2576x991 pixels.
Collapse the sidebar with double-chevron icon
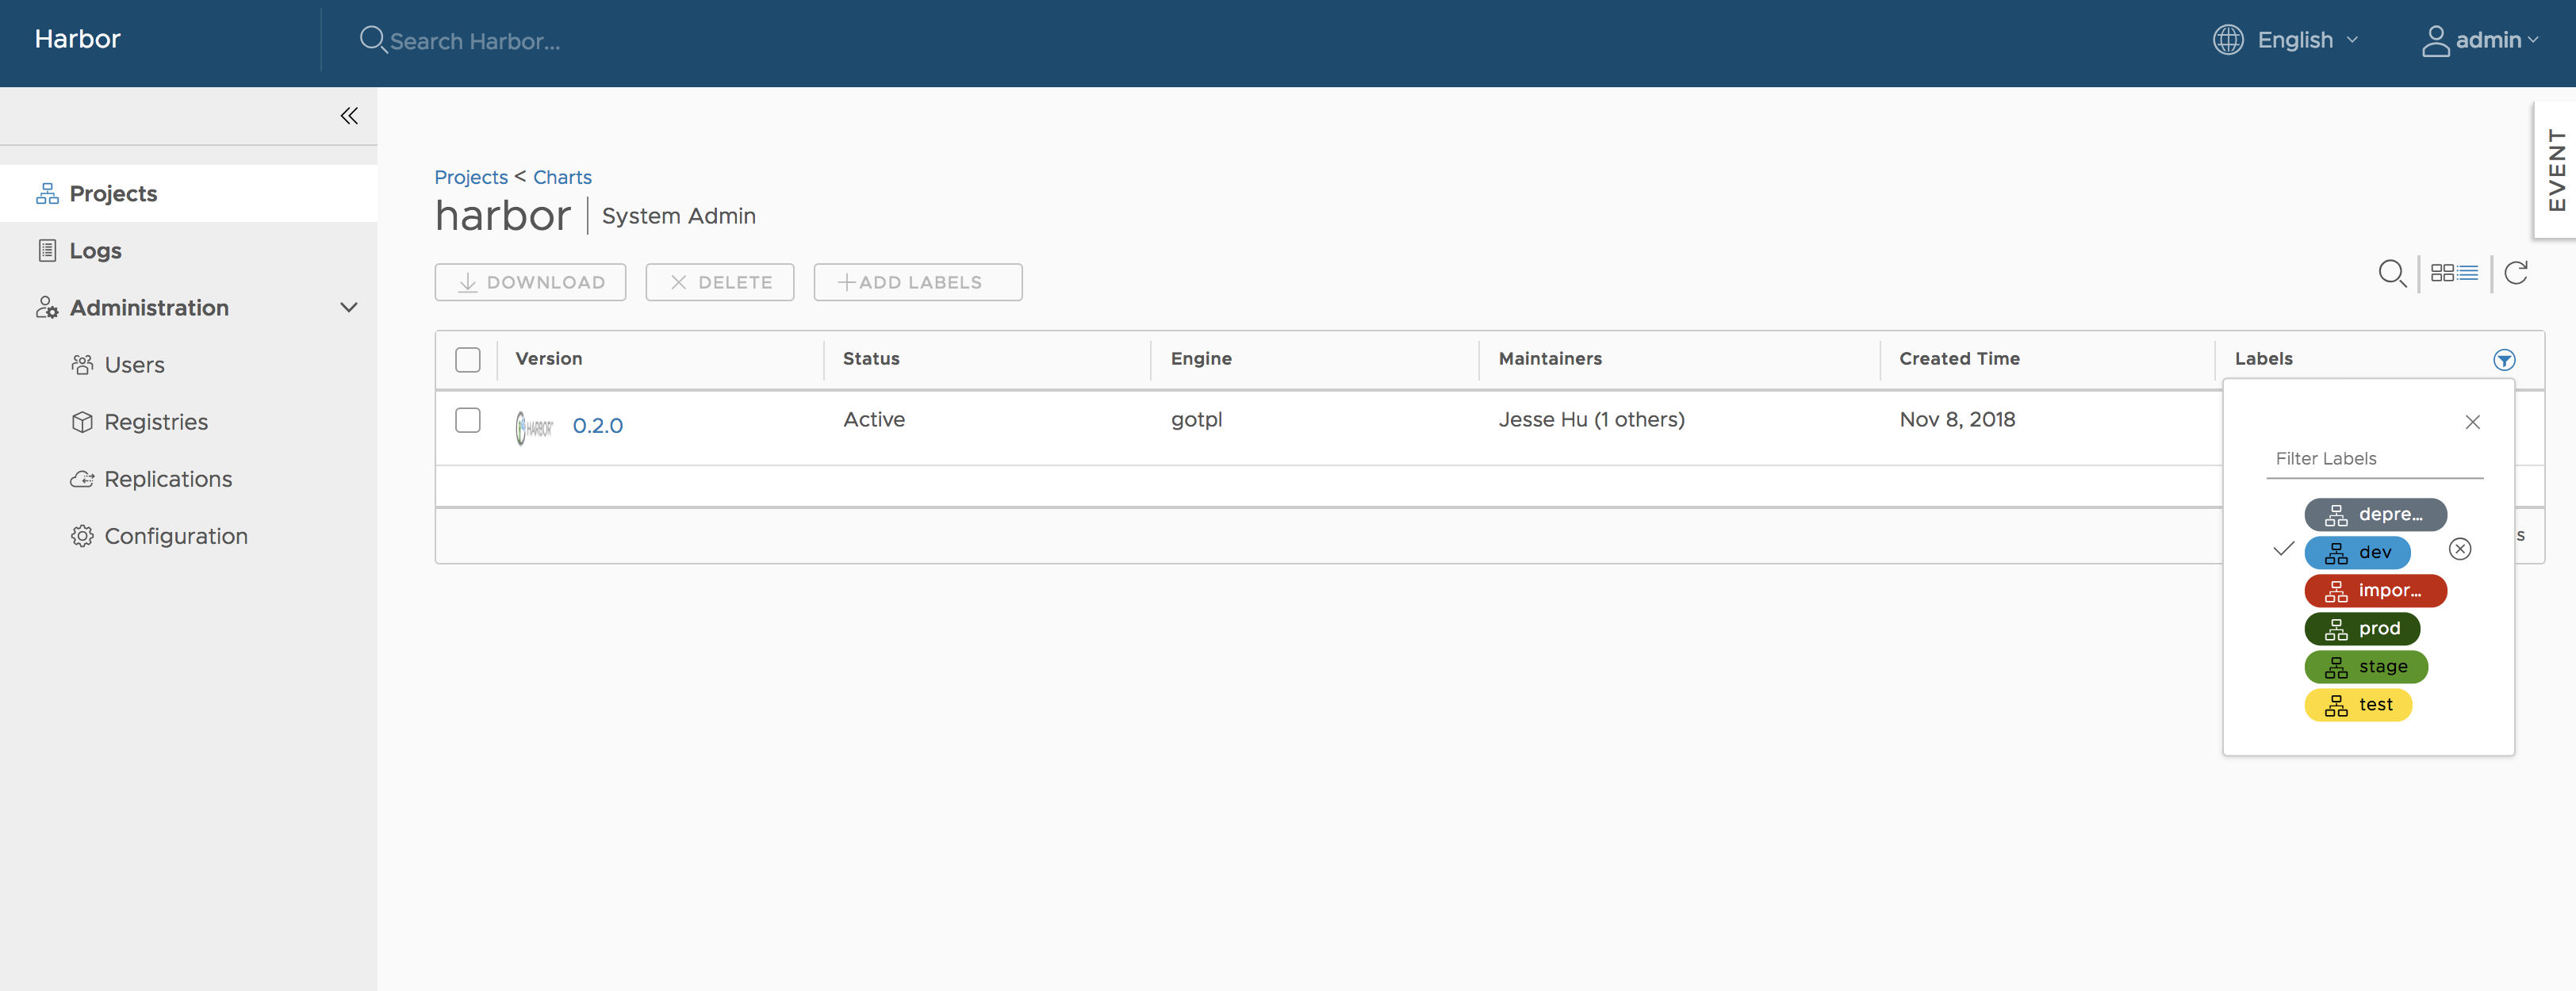click(x=348, y=116)
